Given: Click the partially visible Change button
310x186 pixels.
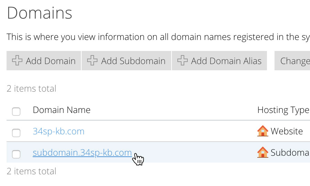Looking at the screenshot, I should click(x=292, y=61).
